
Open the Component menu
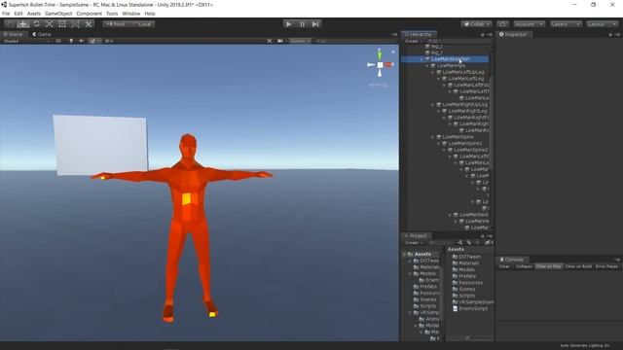(89, 14)
